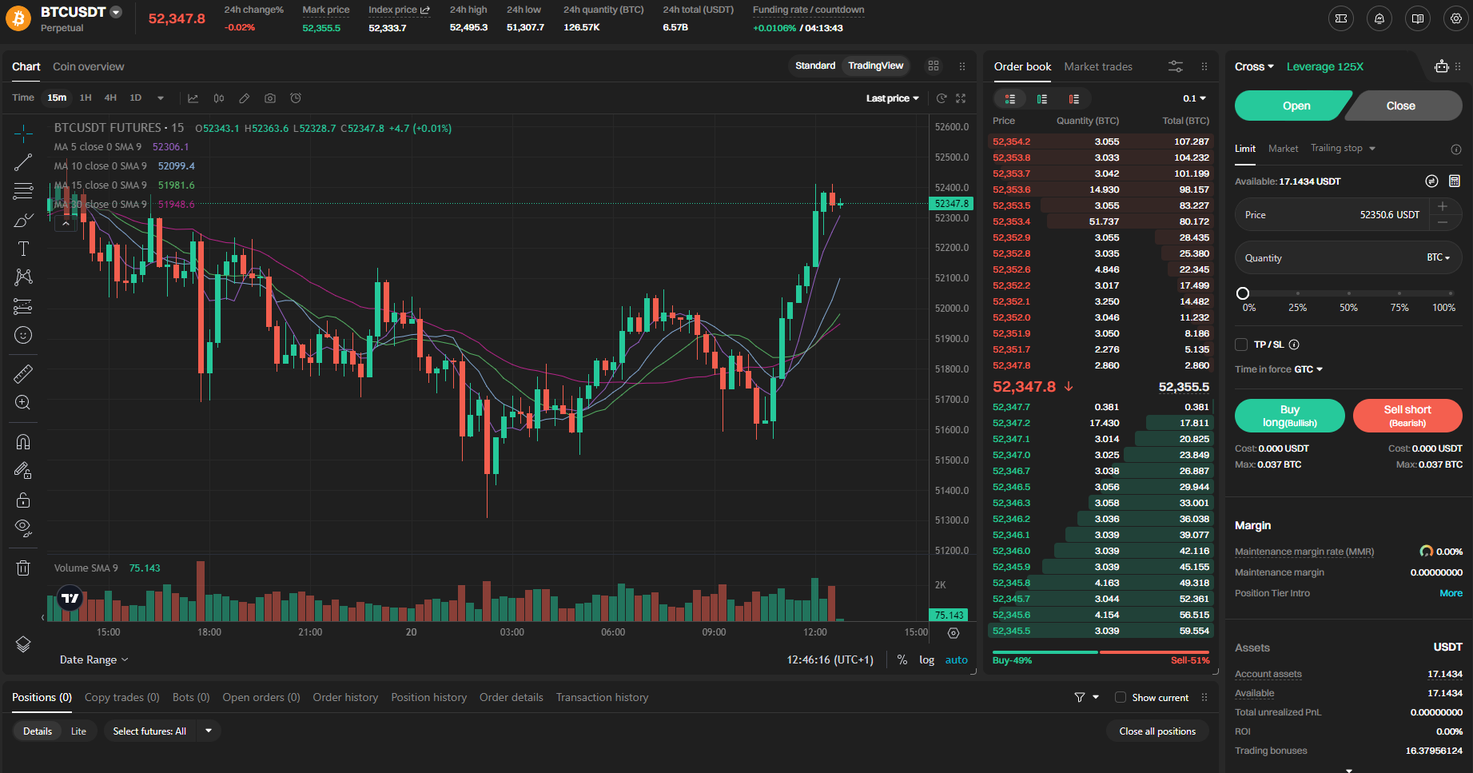Open the Open orders (0) tab
Image resolution: width=1473 pixels, height=773 pixels.
[x=261, y=697]
